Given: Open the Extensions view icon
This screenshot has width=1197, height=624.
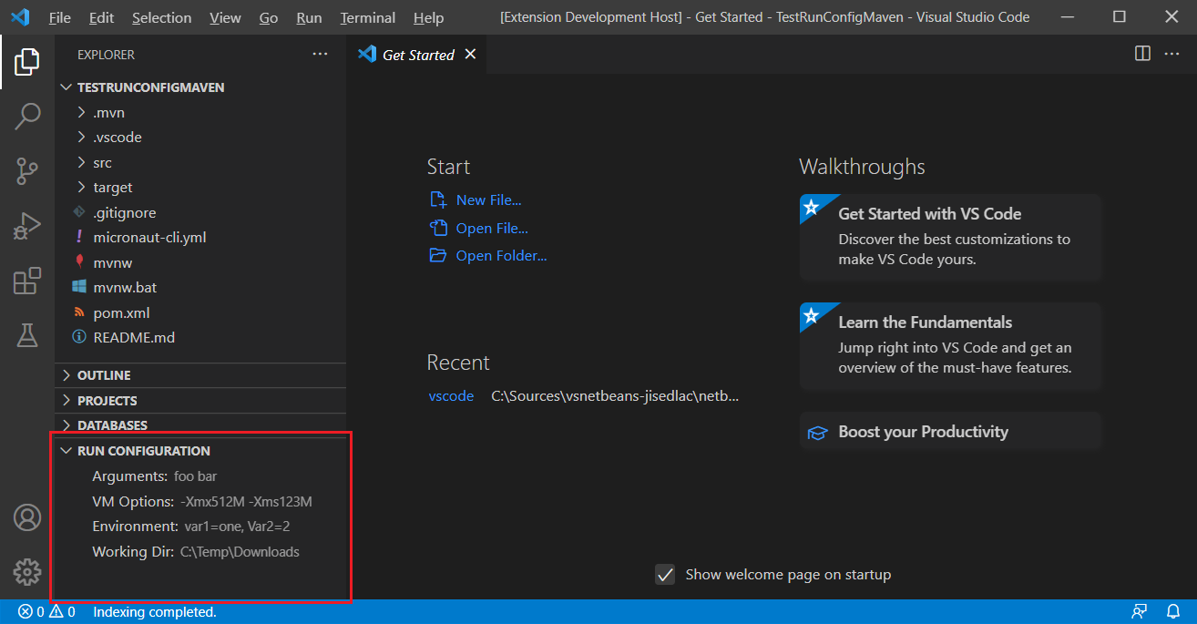Looking at the screenshot, I should tap(27, 281).
